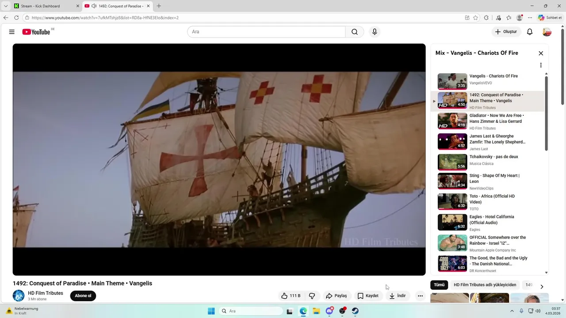The image size is (566, 318).
Task: Play Vangelis - Chariots Of Fire from playlist
Action: 488,81
